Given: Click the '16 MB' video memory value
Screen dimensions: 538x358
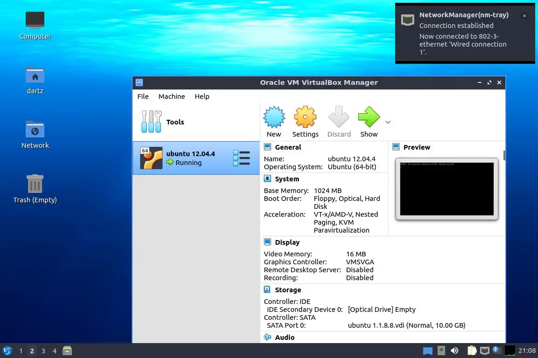Looking at the screenshot, I should pyautogui.click(x=356, y=254).
